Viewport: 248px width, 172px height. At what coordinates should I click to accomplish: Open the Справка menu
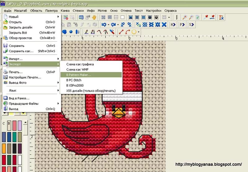pos(170,11)
